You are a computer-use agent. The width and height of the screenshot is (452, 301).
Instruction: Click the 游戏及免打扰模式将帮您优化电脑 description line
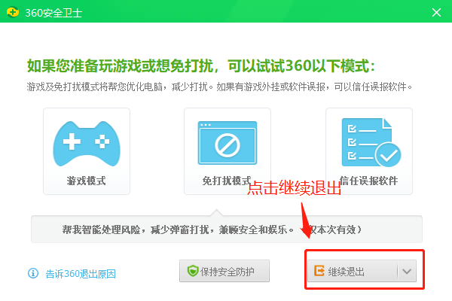(219, 87)
